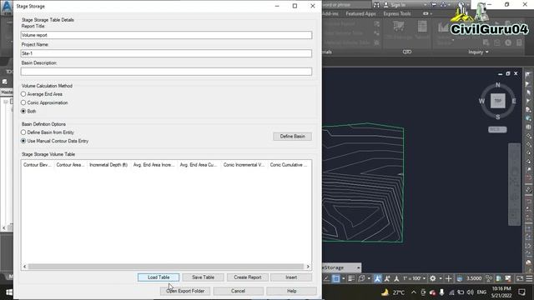Click the Create Report button
This screenshot has height=300, width=534.
(248, 277)
